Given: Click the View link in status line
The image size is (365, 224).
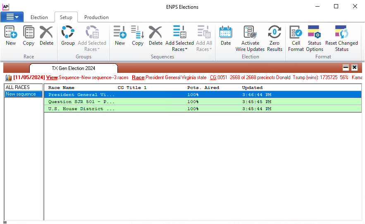Looking at the screenshot, I should [52, 77].
